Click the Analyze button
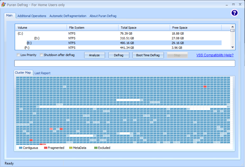The width and height of the screenshot is (245, 167). point(94,55)
